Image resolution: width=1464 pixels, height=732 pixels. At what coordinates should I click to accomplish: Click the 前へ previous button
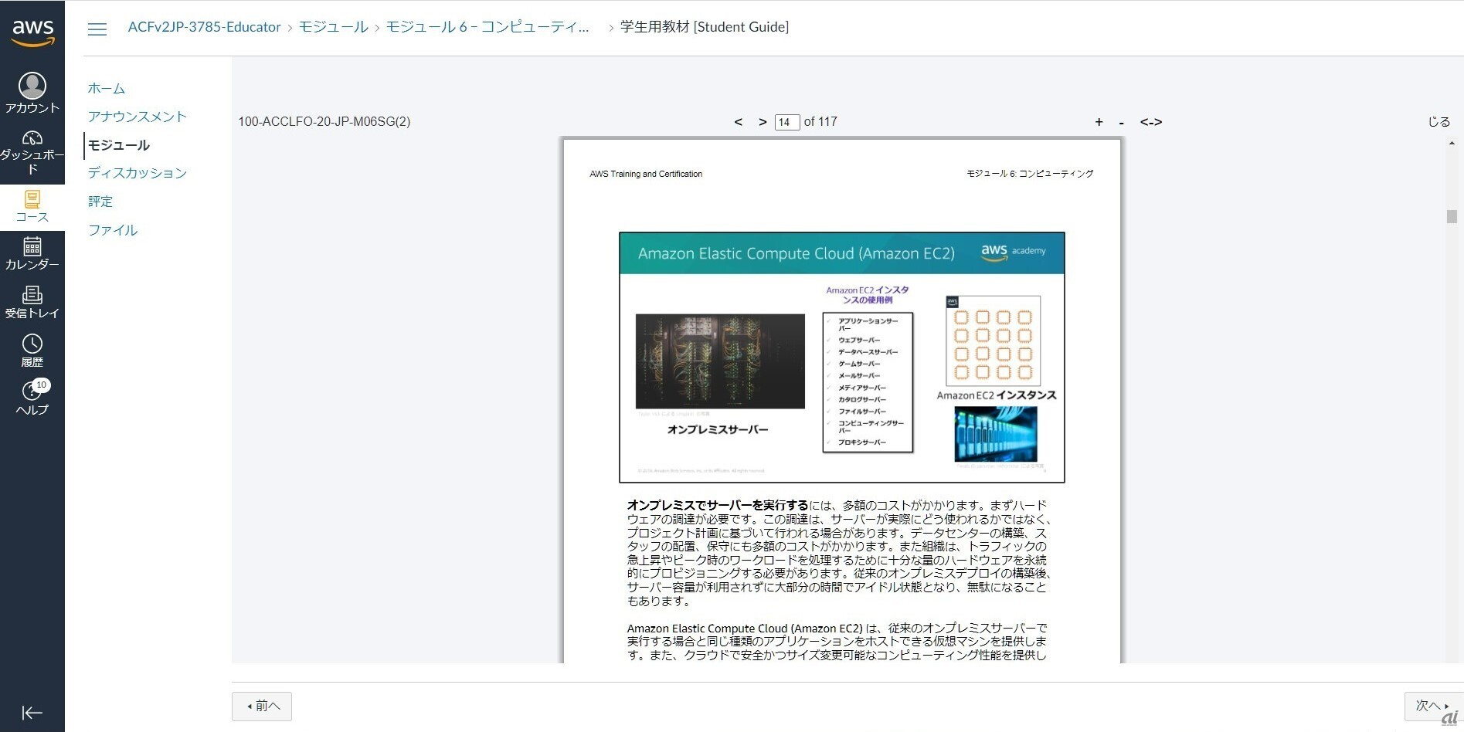[x=262, y=707]
